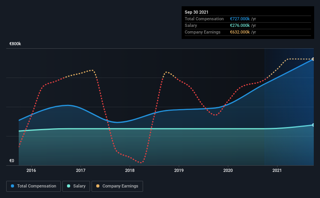The height and width of the screenshot is (198, 320).
Task: Select the 2018 x-axis label
Action: coord(130,170)
